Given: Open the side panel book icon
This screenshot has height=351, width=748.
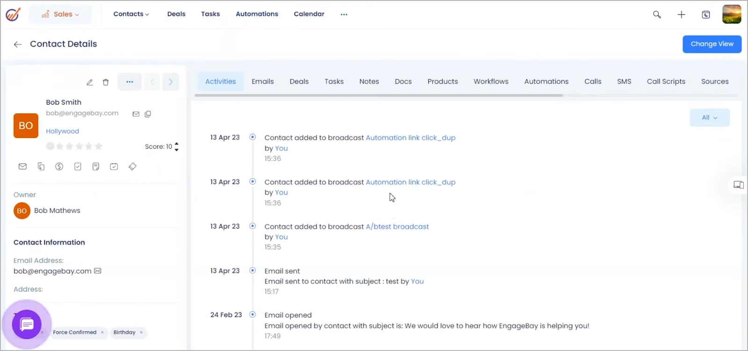Looking at the screenshot, I should pos(739,185).
